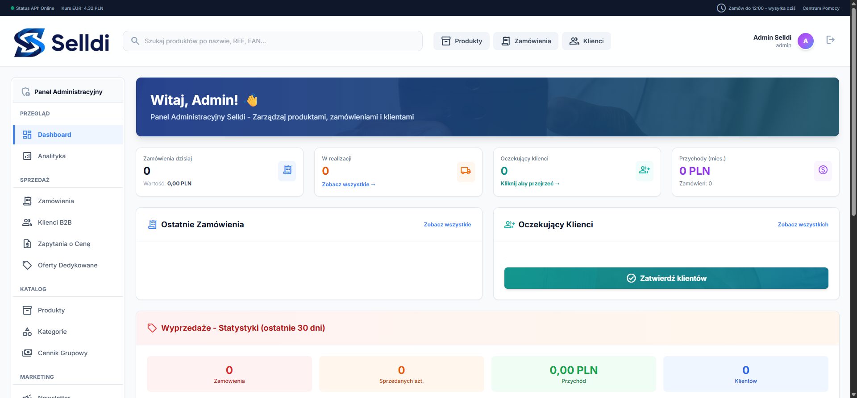Click the Wartość: 0,00 PLN text
The width and height of the screenshot is (857, 398).
(167, 184)
